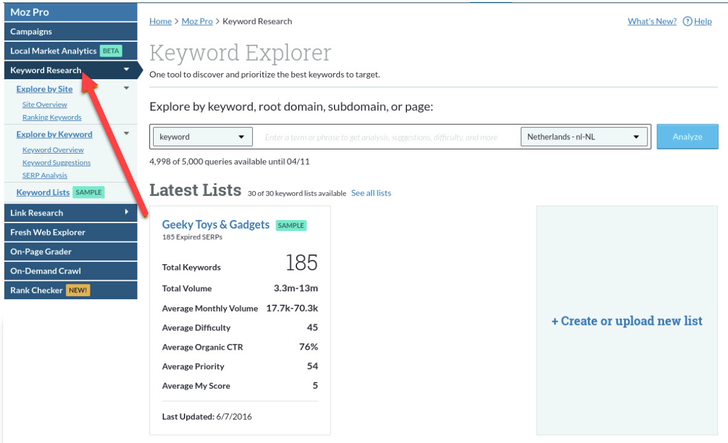Collapse the Keyword Research menu arrow

point(127,70)
